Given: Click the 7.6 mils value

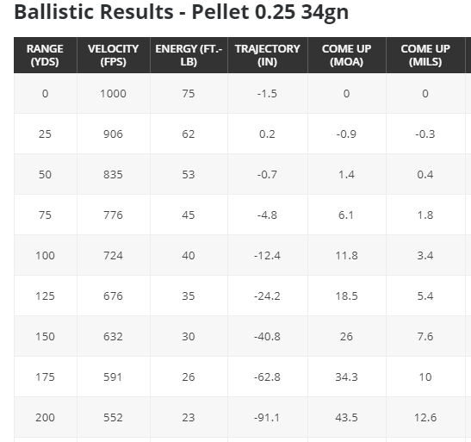Looking at the screenshot, I should 425,337.
